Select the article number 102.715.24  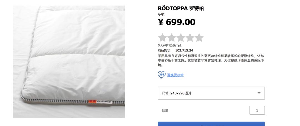pos(184,51)
